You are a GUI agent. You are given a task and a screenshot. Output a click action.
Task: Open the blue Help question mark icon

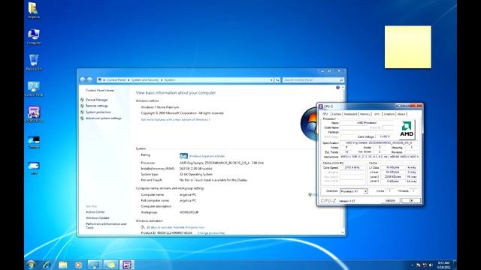coord(337,88)
